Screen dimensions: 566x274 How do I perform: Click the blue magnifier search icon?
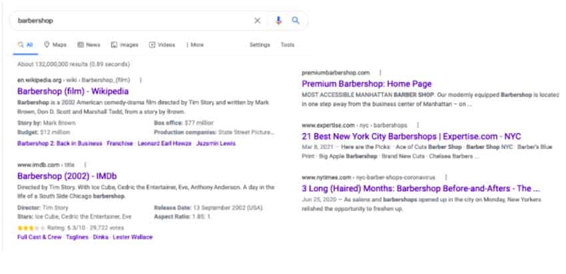296,21
